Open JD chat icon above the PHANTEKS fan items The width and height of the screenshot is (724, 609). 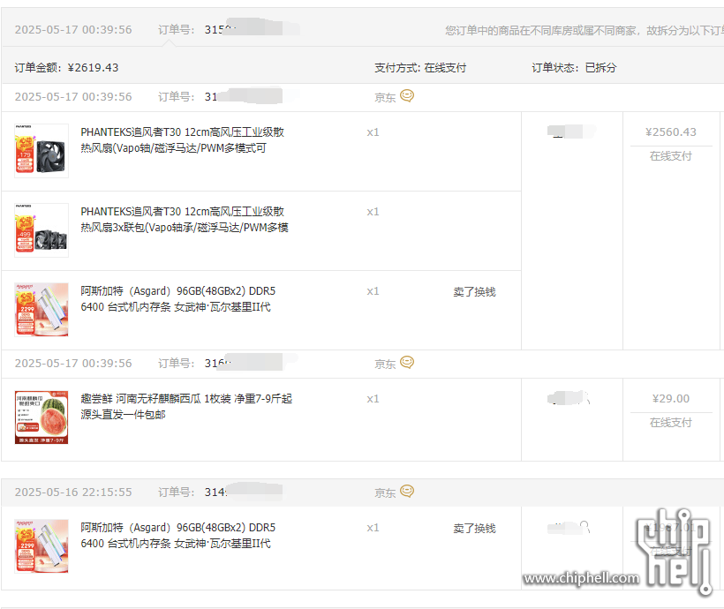point(407,96)
